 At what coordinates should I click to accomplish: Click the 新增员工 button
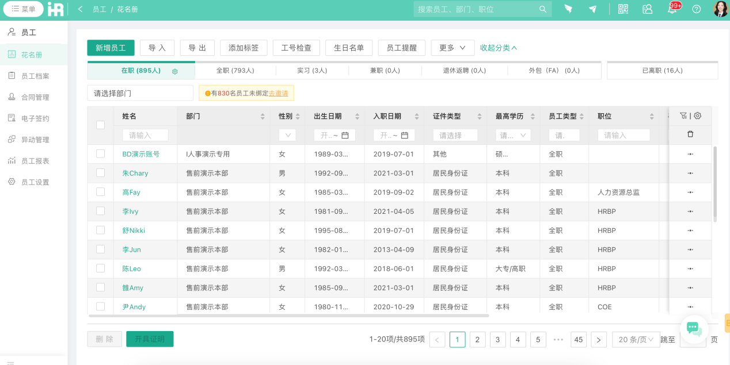111,48
